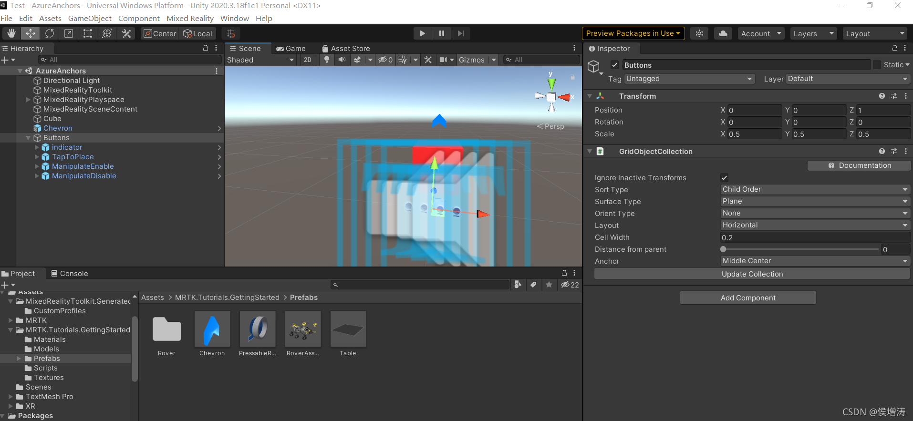Expand MixedRealityPlayspace in hierarchy
The width and height of the screenshot is (913, 421).
(x=28, y=100)
